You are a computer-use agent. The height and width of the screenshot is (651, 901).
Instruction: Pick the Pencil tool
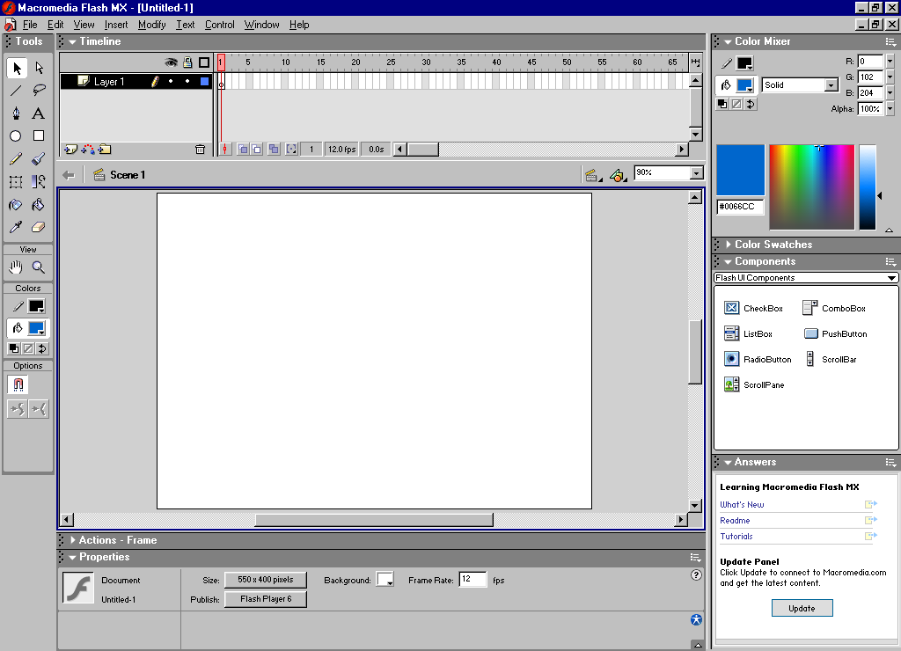click(x=16, y=159)
